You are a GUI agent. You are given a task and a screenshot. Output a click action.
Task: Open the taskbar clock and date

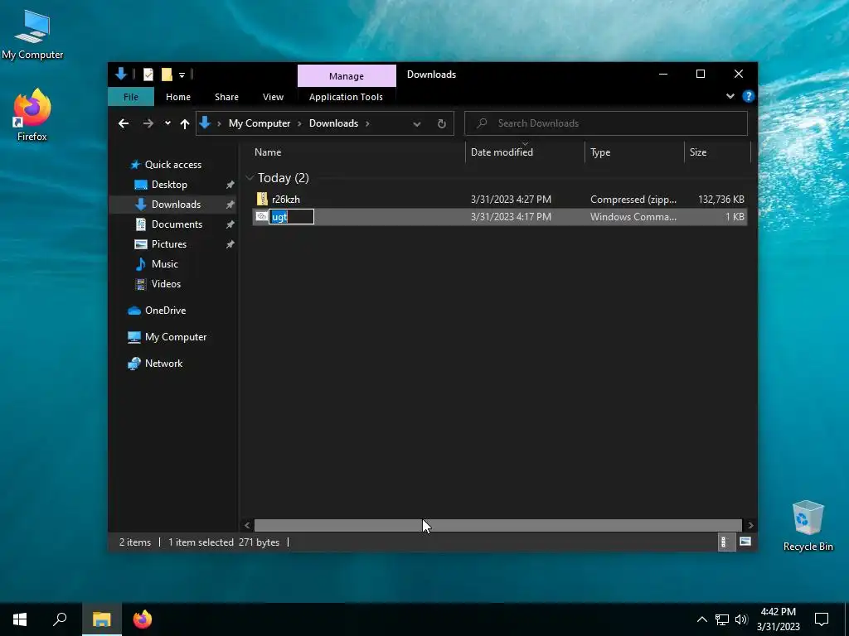tap(778, 619)
